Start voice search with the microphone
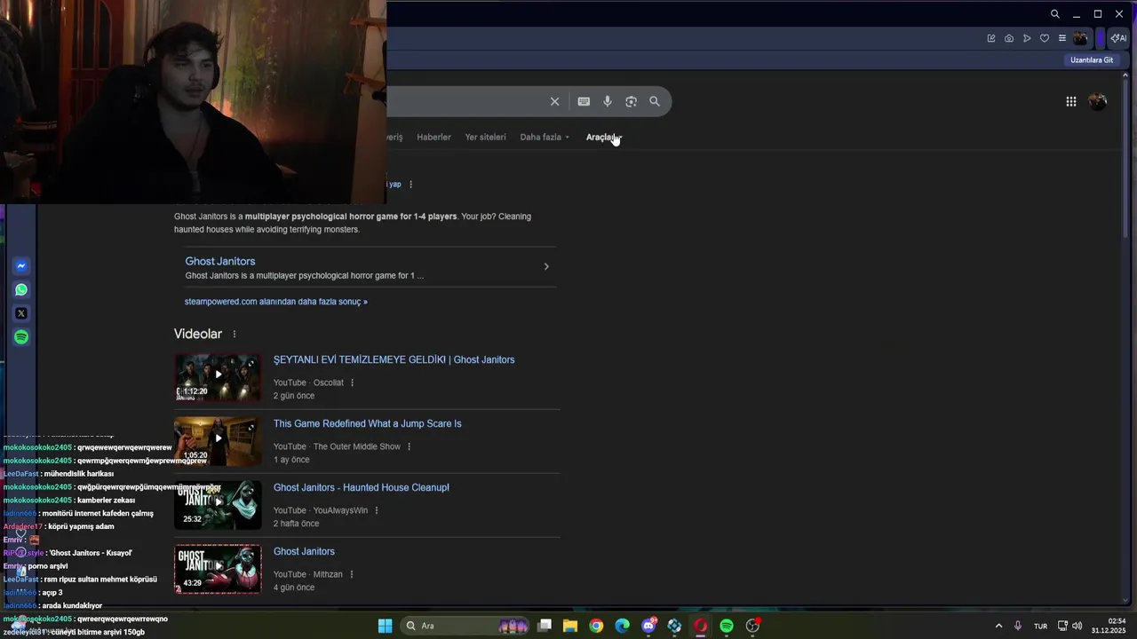Viewport: 1137px width, 639px height. coord(608,101)
